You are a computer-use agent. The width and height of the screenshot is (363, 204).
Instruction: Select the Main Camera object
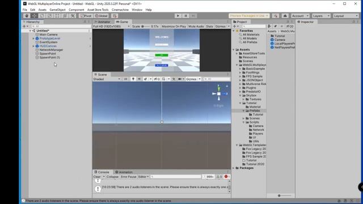pos(48,35)
